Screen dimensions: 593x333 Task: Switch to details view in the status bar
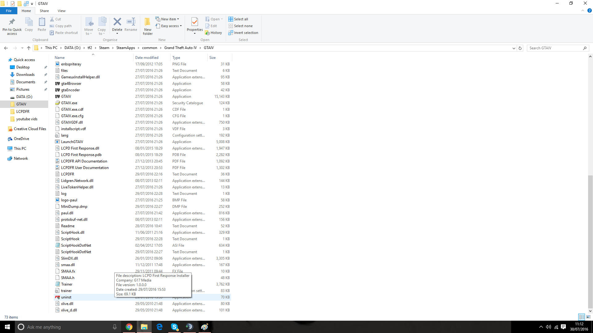pos(582,317)
